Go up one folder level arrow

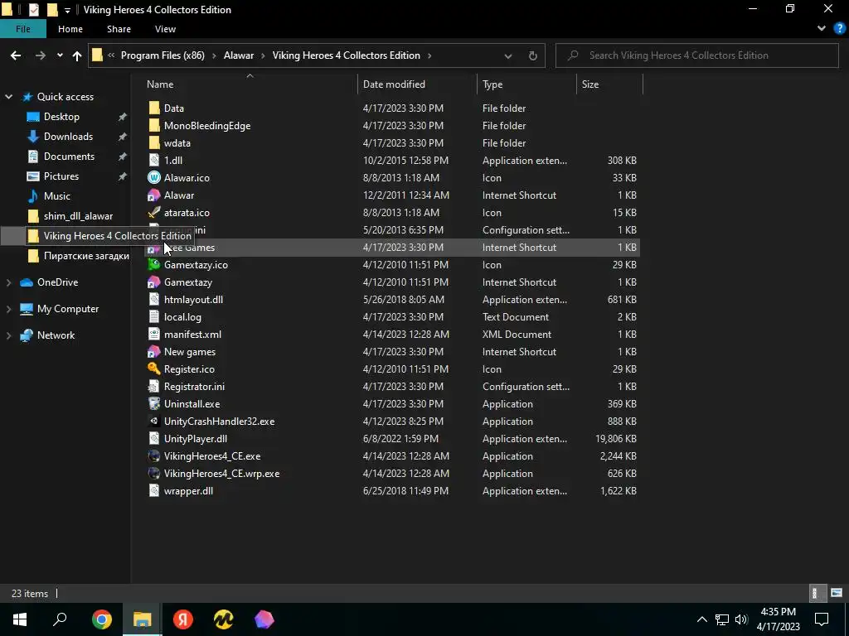pyautogui.click(x=77, y=55)
